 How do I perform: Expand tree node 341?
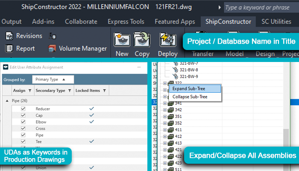point(165,103)
